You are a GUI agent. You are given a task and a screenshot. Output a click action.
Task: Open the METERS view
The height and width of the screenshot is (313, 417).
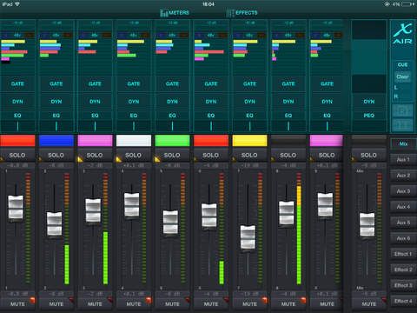point(175,13)
